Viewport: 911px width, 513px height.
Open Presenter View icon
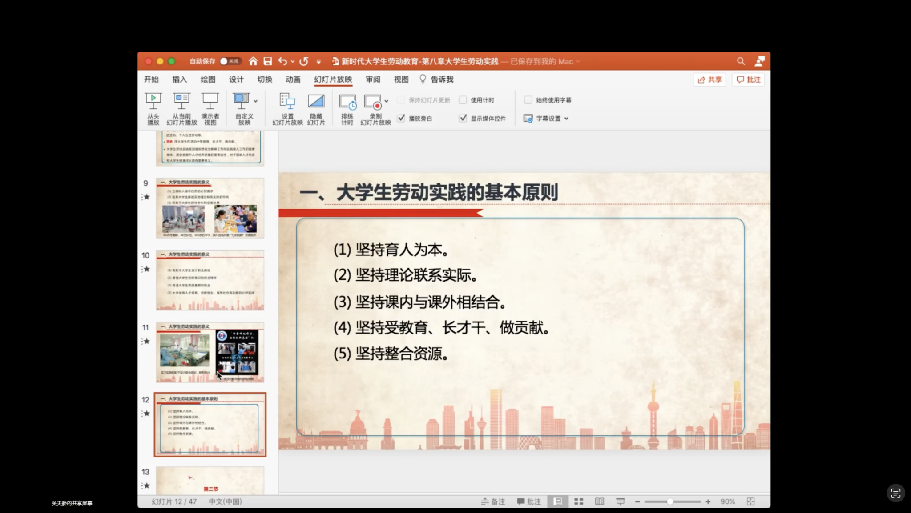(x=210, y=102)
